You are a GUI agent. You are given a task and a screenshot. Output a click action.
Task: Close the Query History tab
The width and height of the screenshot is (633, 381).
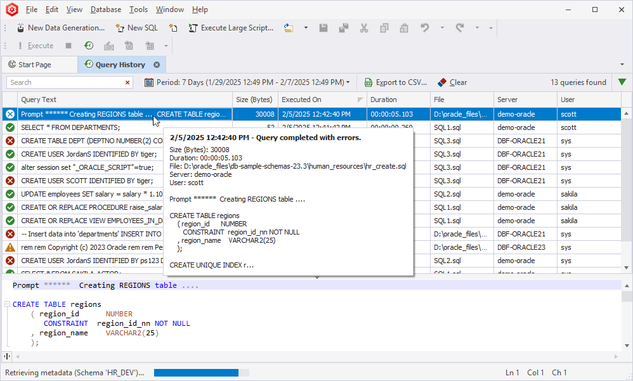(157, 65)
